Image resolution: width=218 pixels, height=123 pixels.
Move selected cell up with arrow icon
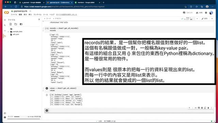(189, 108)
